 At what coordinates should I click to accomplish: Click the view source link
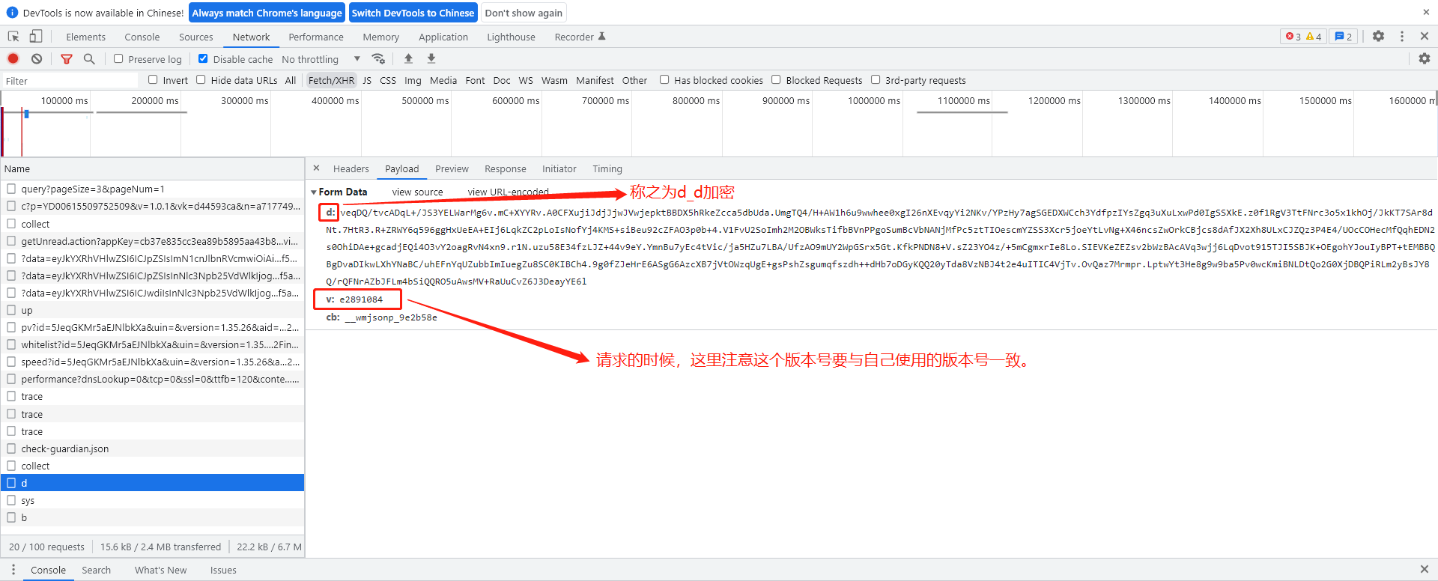click(417, 192)
